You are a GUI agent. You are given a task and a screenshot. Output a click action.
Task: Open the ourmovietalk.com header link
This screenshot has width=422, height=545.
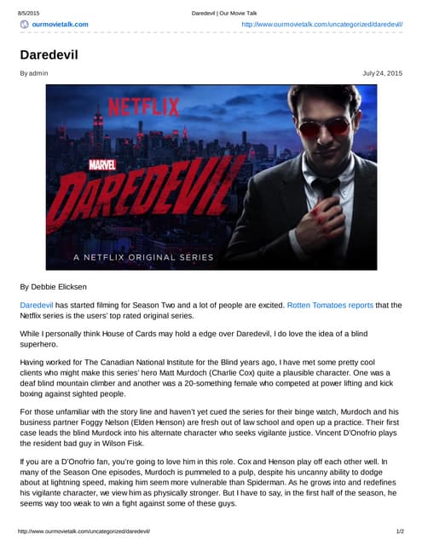[x=60, y=25]
